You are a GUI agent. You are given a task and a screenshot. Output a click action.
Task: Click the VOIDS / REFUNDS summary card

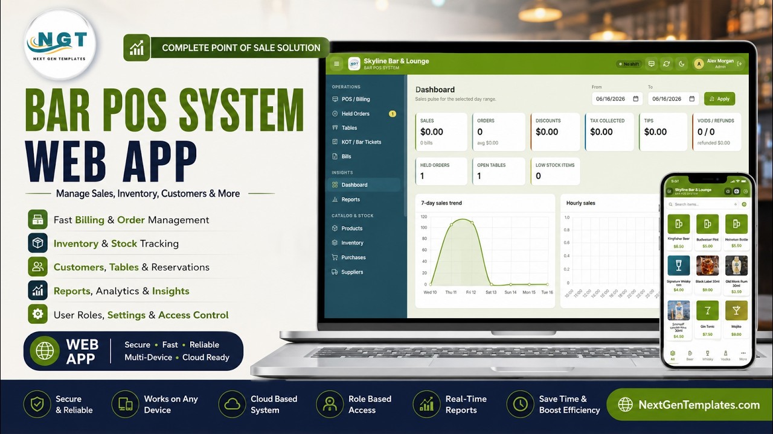tap(716, 131)
